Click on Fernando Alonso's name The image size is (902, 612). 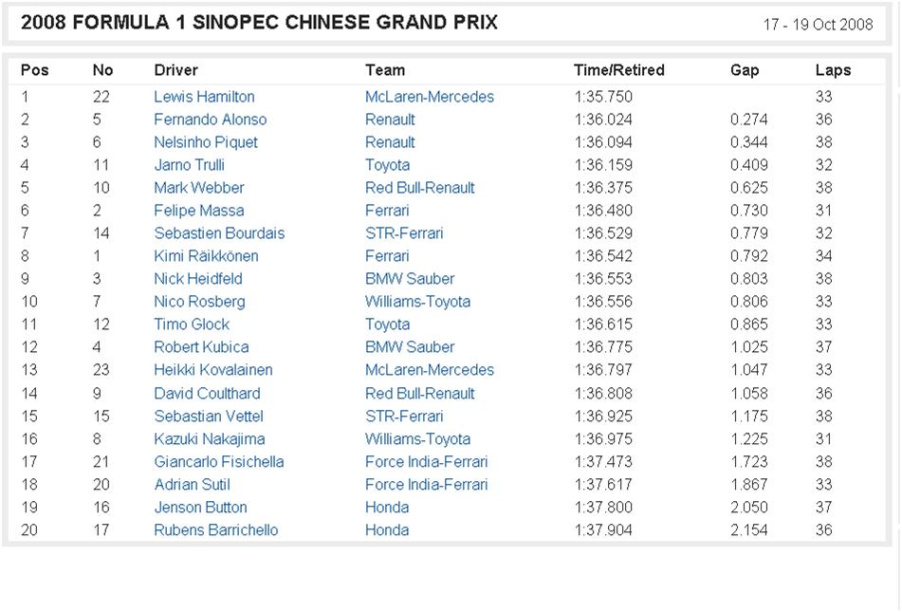point(210,120)
